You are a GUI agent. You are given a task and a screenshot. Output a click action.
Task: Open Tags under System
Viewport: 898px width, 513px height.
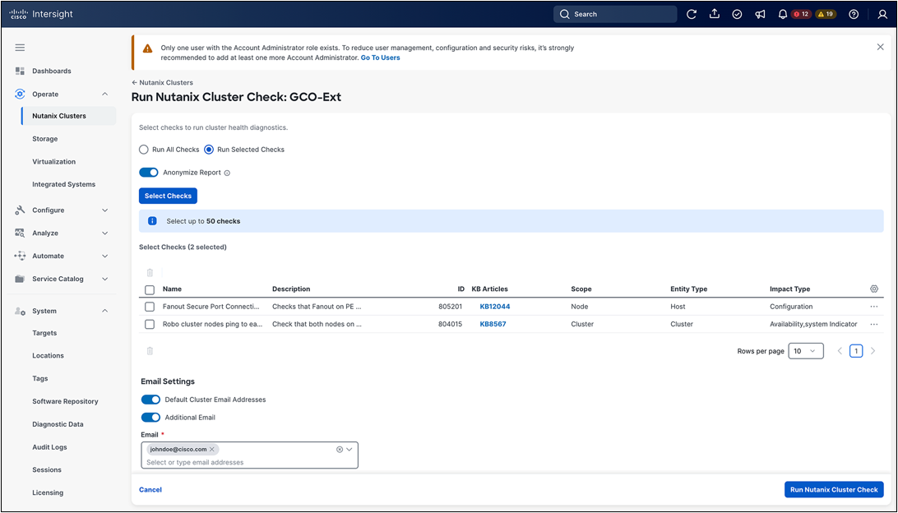(x=40, y=378)
